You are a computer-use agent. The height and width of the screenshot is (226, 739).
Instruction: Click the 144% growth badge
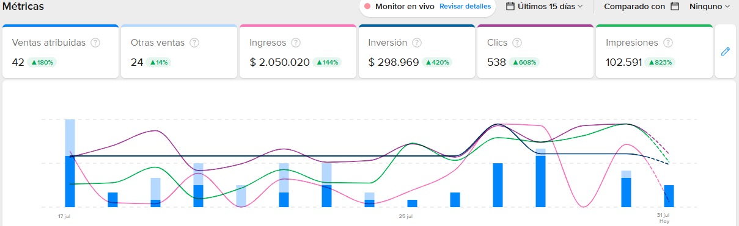[x=328, y=62]
